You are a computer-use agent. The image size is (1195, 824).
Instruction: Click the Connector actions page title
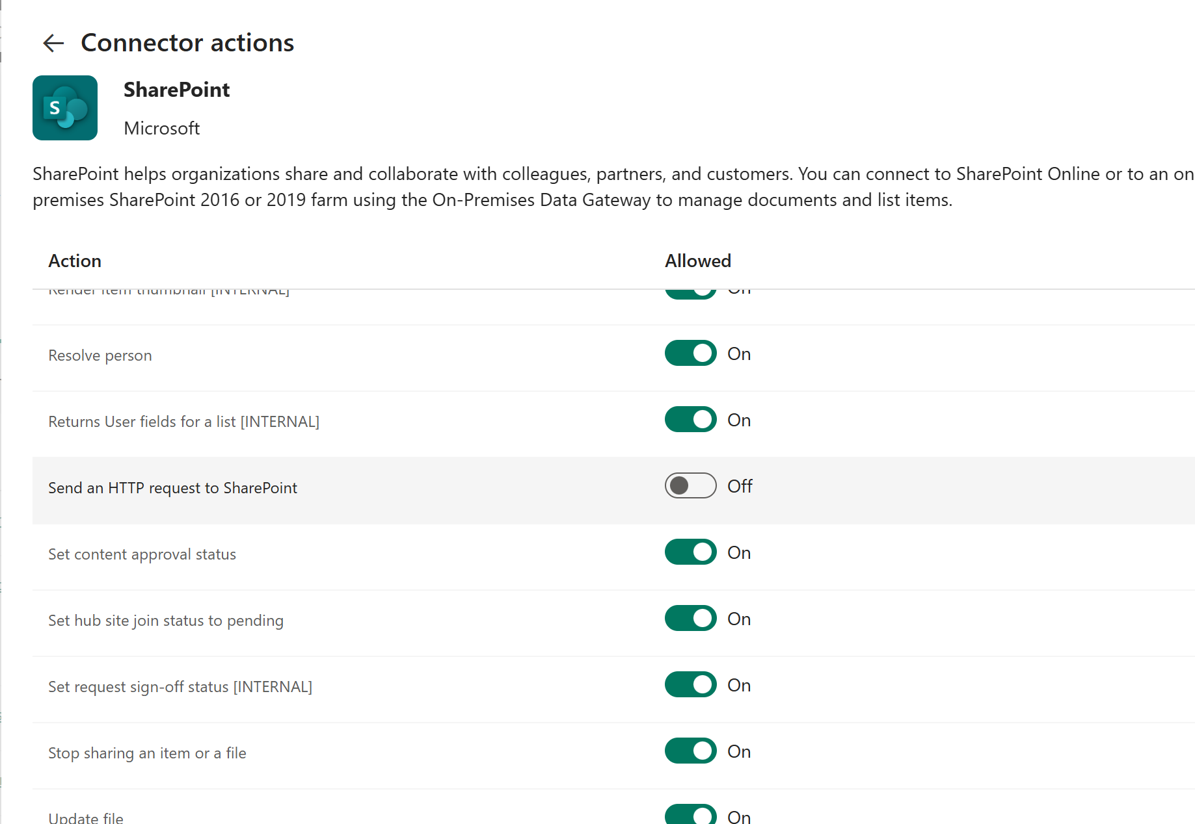(187, 43)
